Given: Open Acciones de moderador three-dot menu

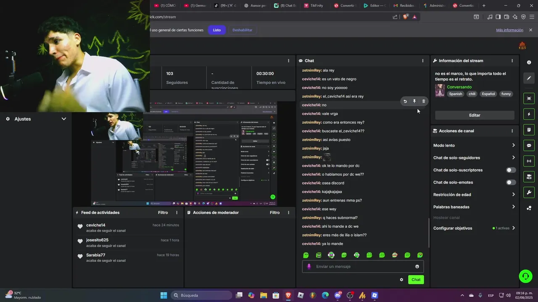Looking at the screenshot, I should (x=288, y=213).
